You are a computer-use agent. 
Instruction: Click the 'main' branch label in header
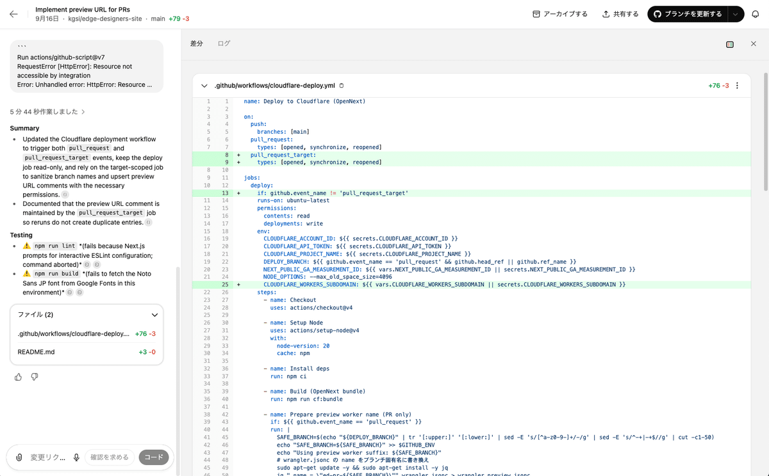point(158,19)
